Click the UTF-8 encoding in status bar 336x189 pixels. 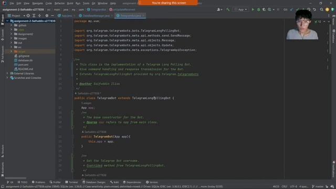293,186
